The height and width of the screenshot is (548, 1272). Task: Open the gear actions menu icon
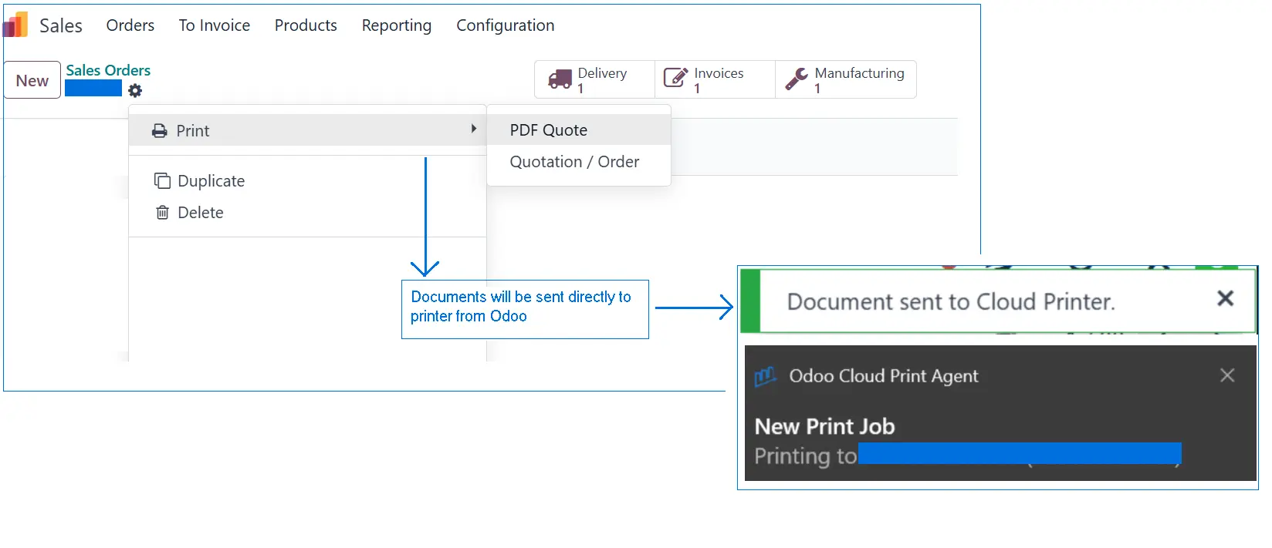(135, 91)
